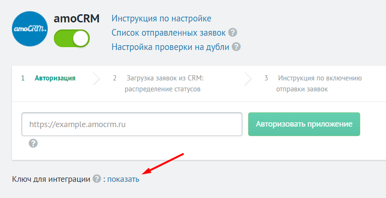The height and width of the screenshot is (198, 386).
Task: Click показать to reveal integration key
Action: pos(123,179)
